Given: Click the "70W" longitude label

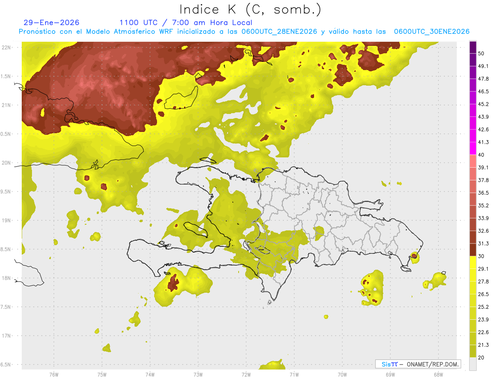Looking at the screenshot, I should click(x=342, y=375).
